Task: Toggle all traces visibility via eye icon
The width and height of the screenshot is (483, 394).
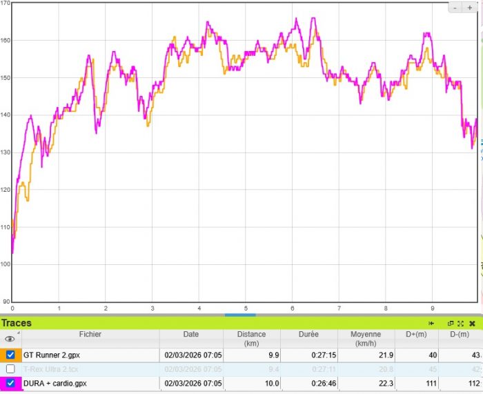Action: (10, 339)
